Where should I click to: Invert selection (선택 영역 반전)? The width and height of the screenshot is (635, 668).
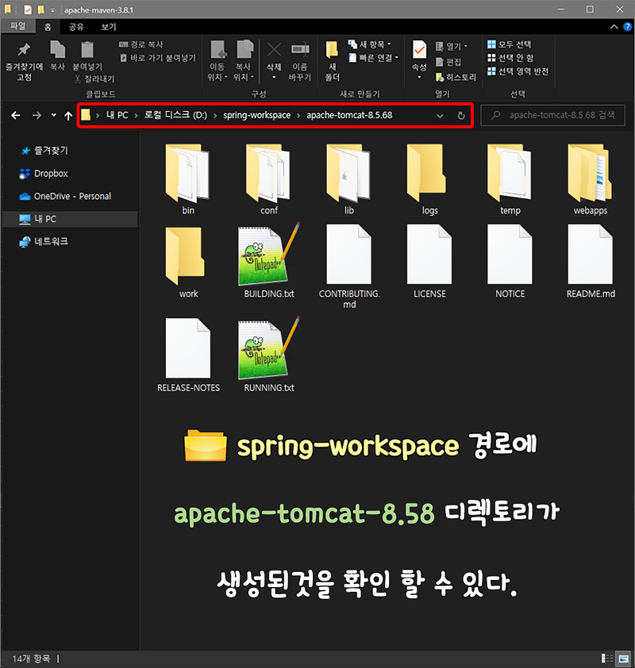click(x=518, y=71)
